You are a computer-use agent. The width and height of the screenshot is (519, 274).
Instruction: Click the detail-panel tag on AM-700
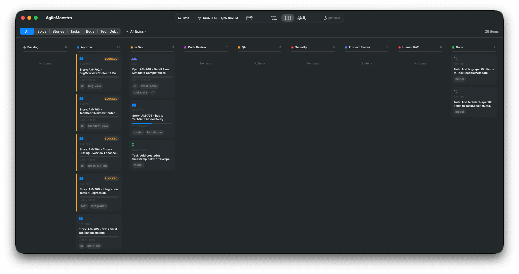(149, 86)
